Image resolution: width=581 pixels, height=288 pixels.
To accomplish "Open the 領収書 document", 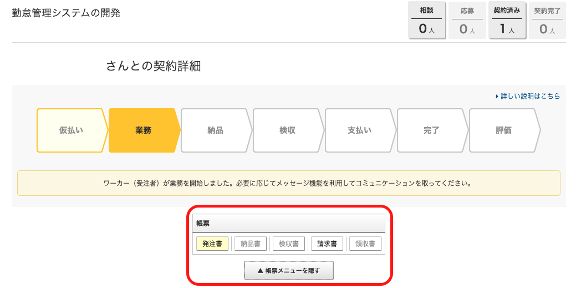I will (365, 244).
